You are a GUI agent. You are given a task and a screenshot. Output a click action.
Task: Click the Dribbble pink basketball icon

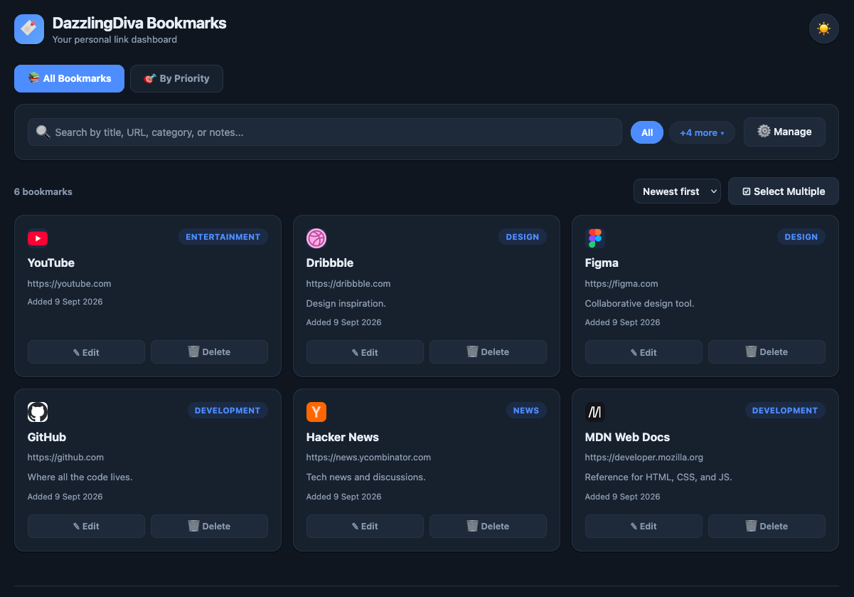[x=316, y=238]
